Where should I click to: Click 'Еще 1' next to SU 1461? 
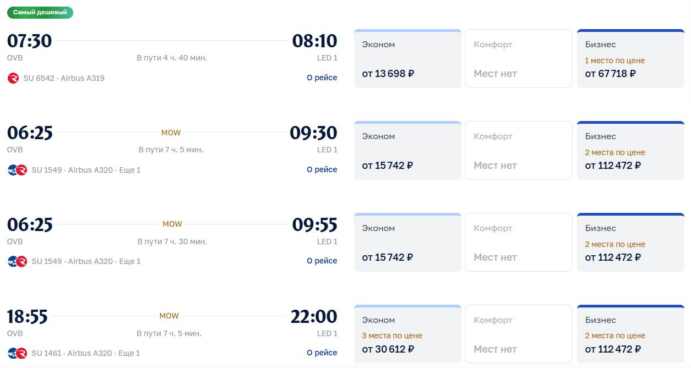129,353
